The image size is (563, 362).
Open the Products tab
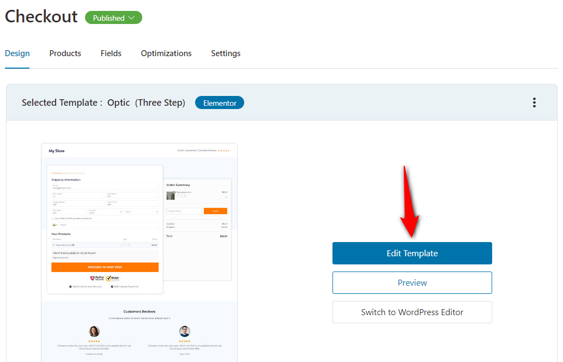tap(65, 53)
